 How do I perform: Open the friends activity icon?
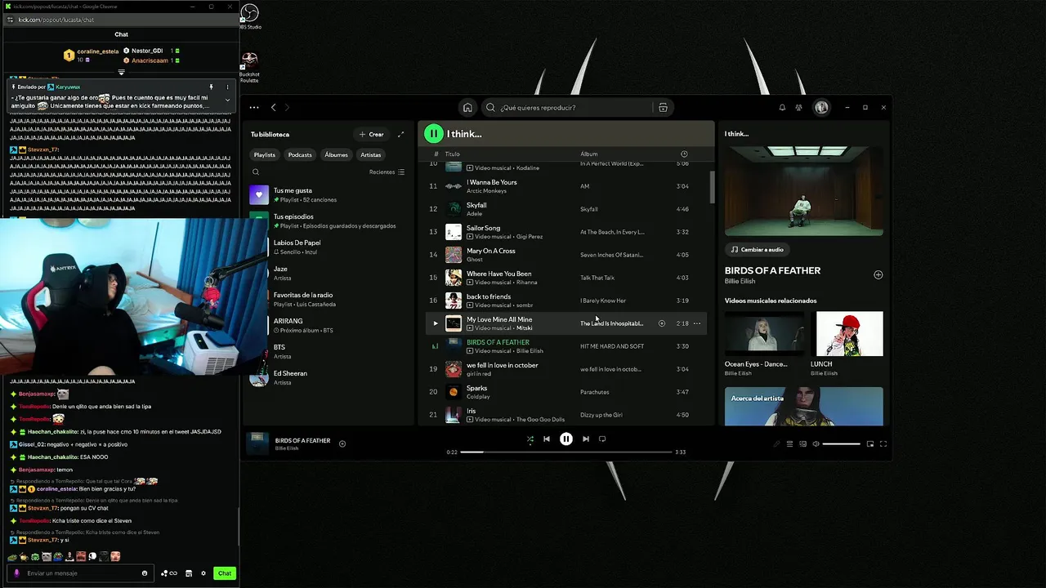(798, 107)
